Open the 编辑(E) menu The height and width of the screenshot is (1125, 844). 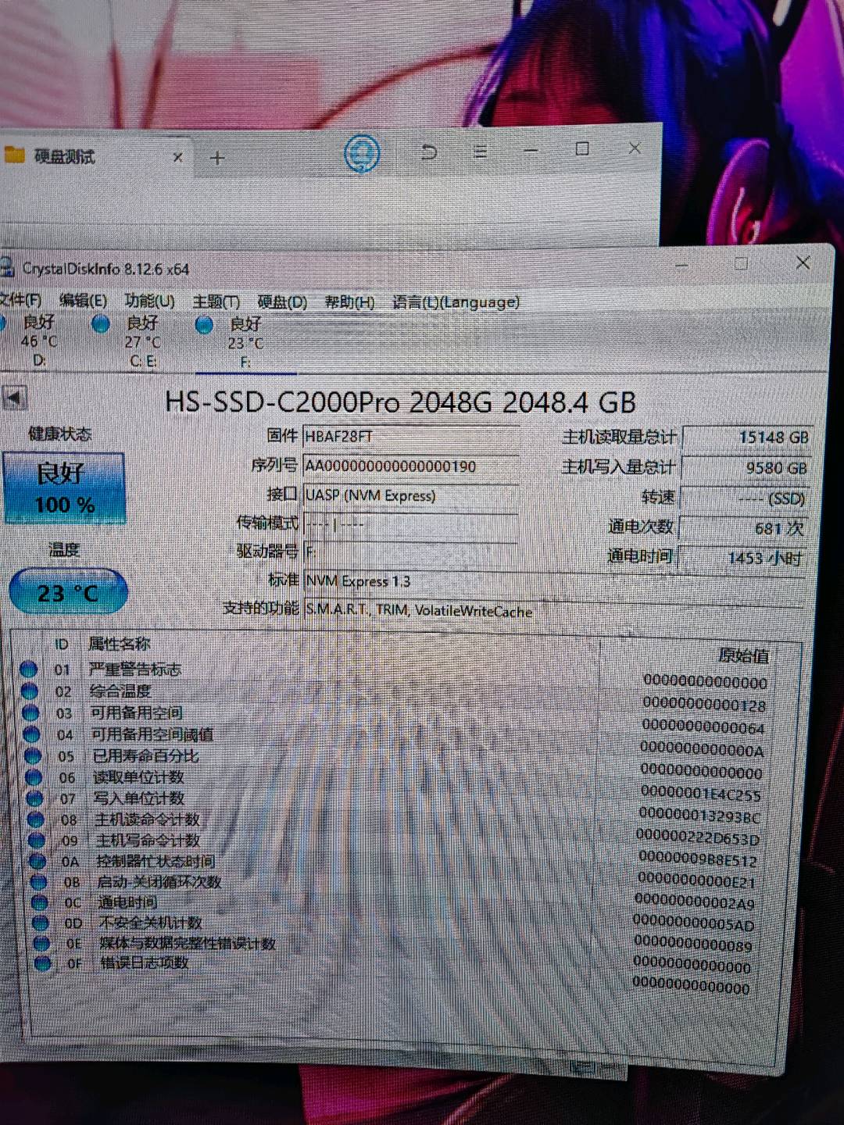83,301
